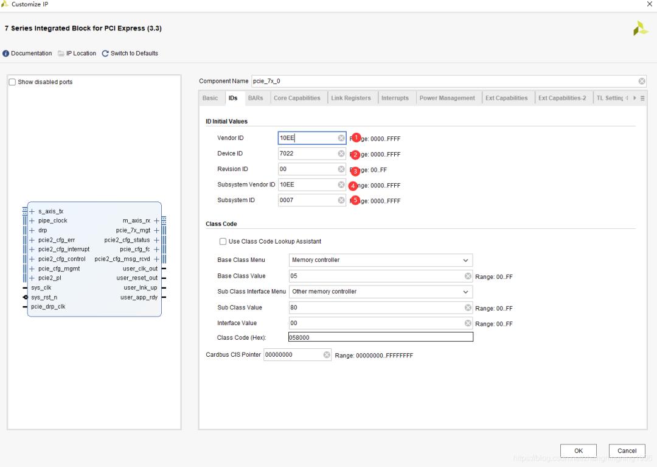Click the Switch to Defaults refresh icon

105,54
